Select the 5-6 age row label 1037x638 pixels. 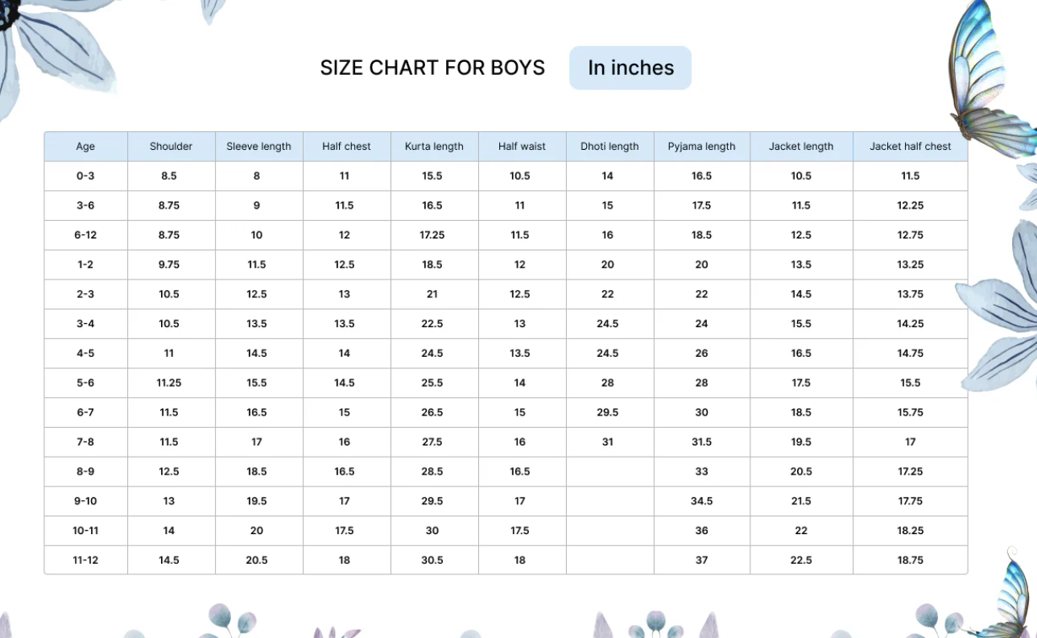point(85,383)
